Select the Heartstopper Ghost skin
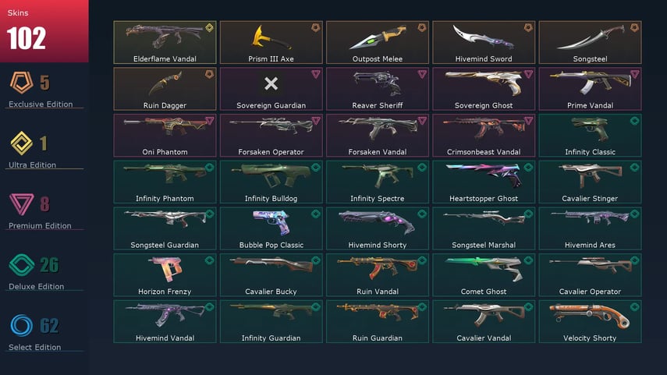Image resolution: width=667 pixels, height=375 pixels. coord(484,182)
